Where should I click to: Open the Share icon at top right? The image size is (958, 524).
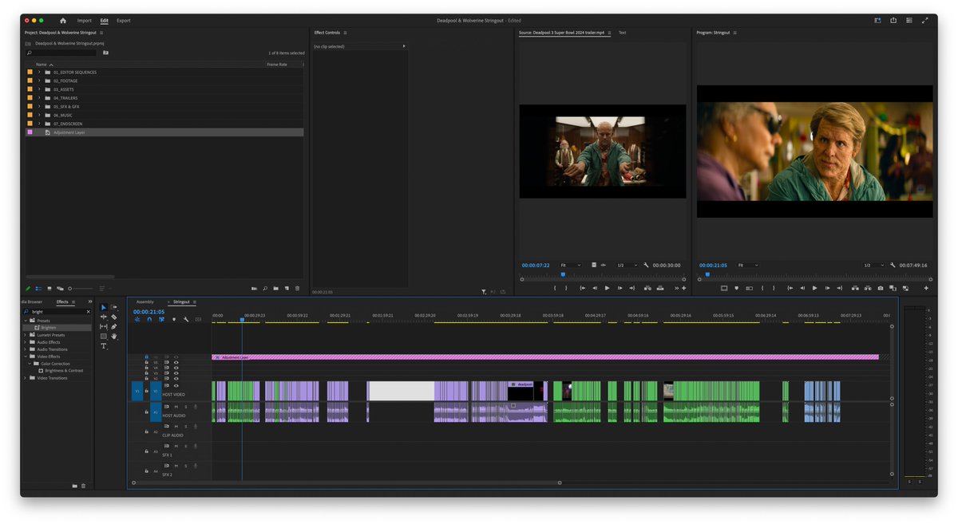coord(893,20)
